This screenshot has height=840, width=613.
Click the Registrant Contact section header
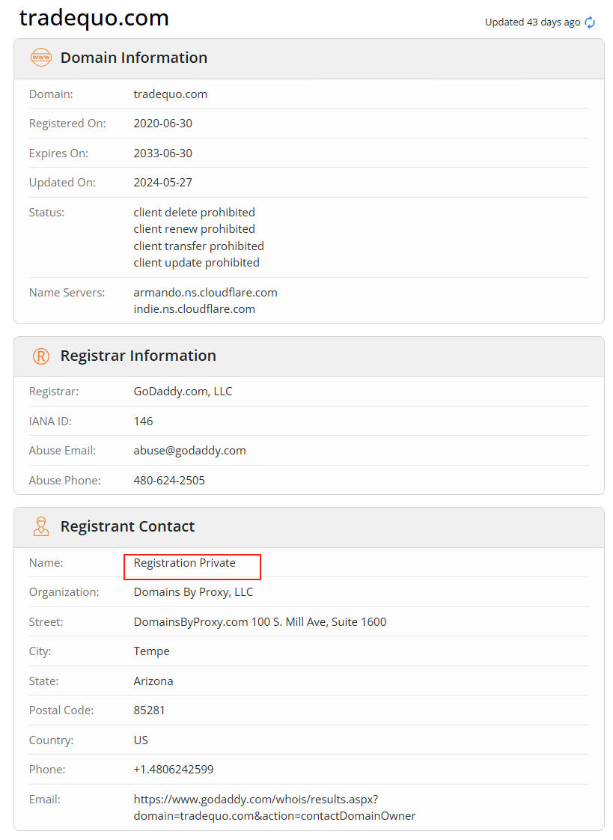point(127,526)
